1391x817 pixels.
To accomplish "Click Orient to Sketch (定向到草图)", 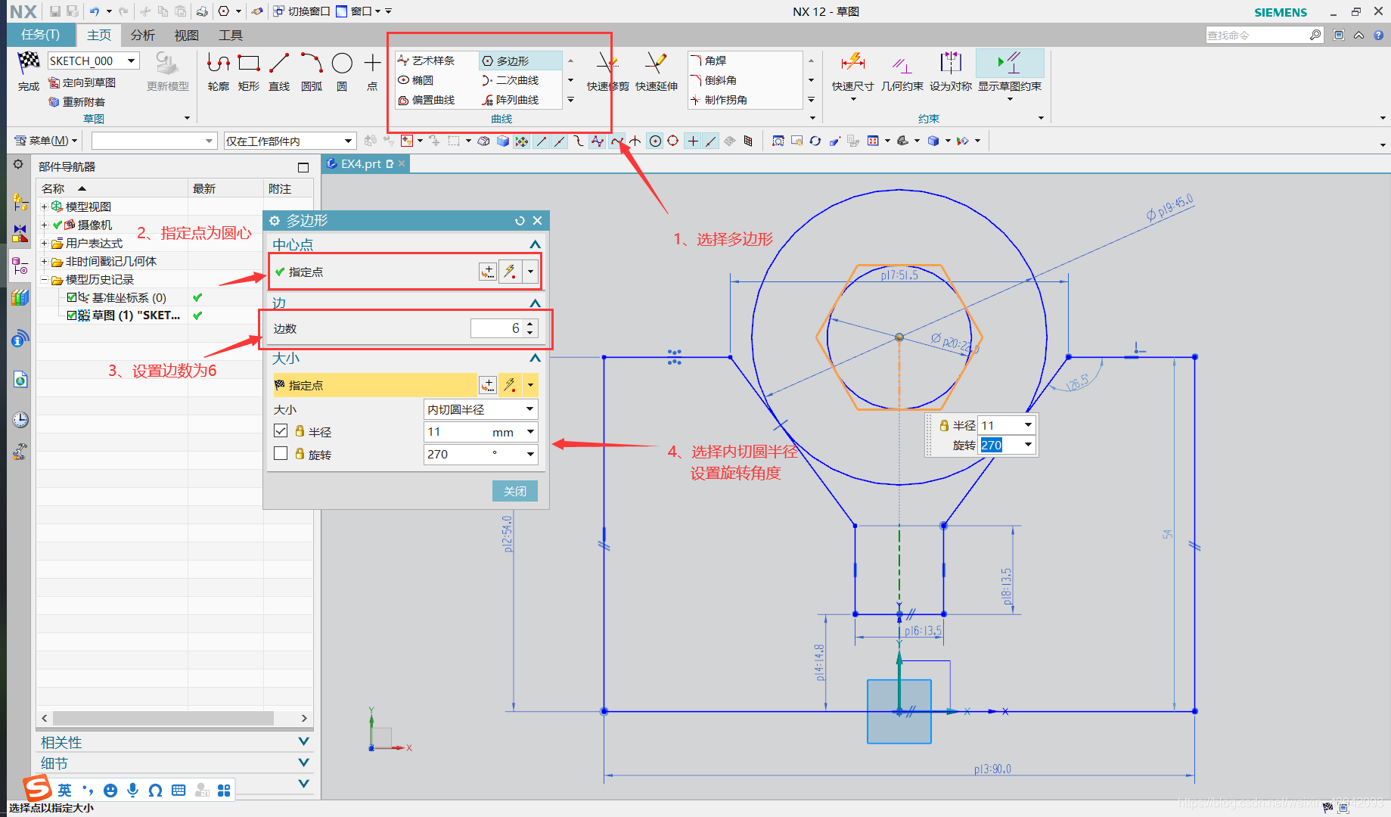I will click(x=82, y=82).
